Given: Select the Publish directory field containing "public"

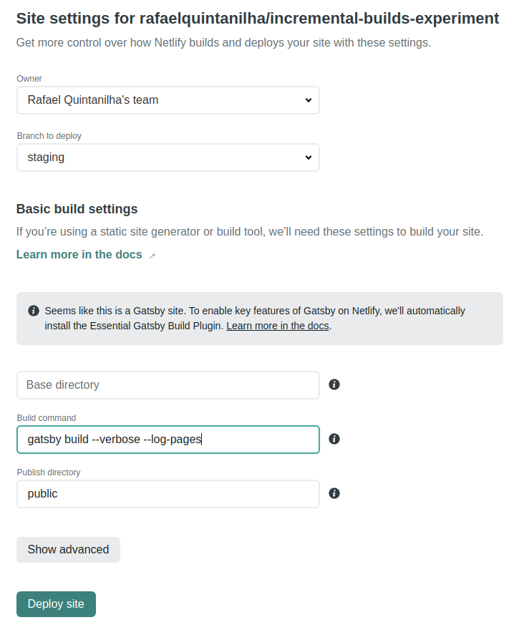Looking at the screenshot, I should pyautogui.click(x=168, y=494).
